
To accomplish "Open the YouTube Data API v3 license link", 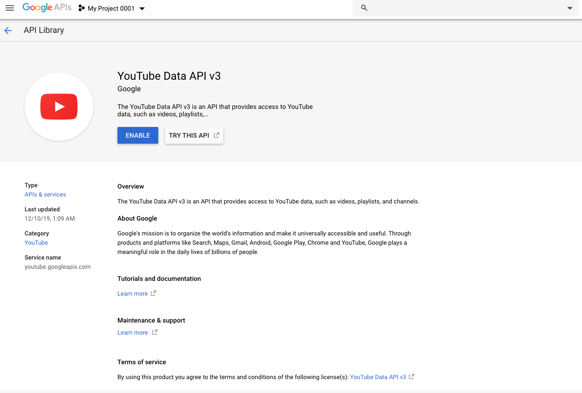I will pyautogui.click(x=378, y=377).
